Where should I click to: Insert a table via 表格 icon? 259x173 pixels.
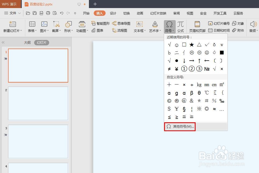tap(32, 24)
